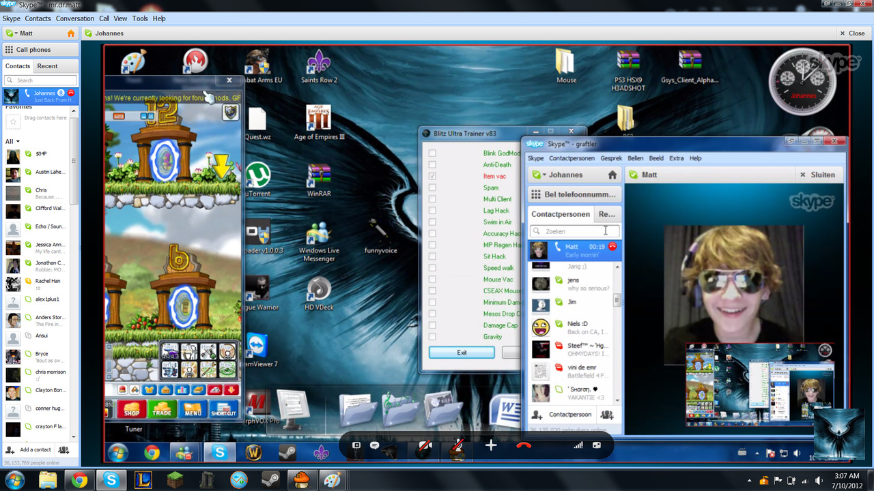
Task: Open the IM chat bubble in call bar
Action: click(374, 445)
